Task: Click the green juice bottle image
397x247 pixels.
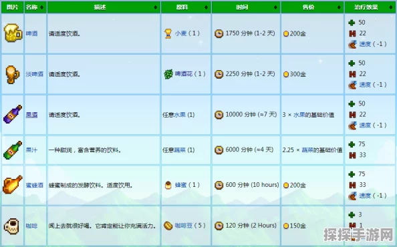Action: coord(13,150)
